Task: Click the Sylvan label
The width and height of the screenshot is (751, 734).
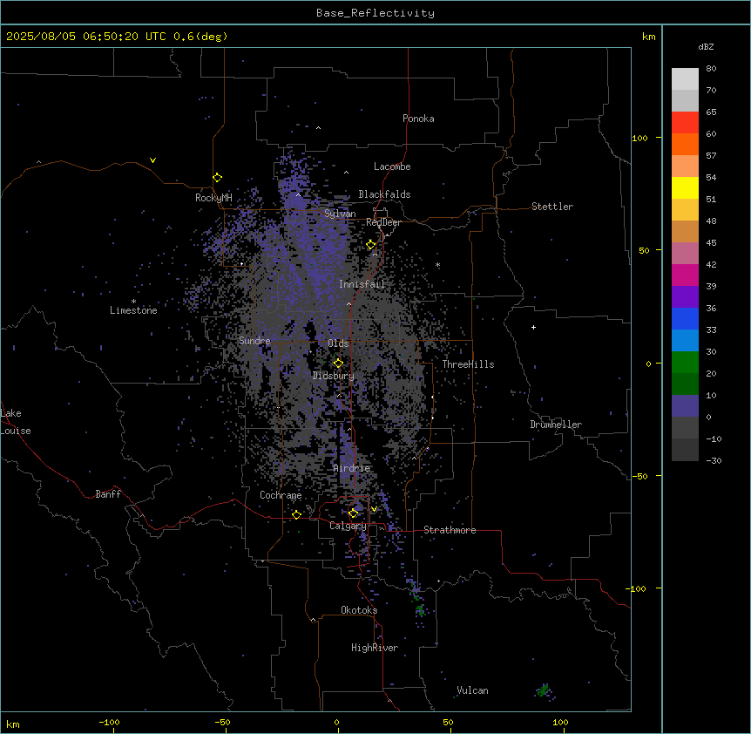Action: click(x=340, y=214)
